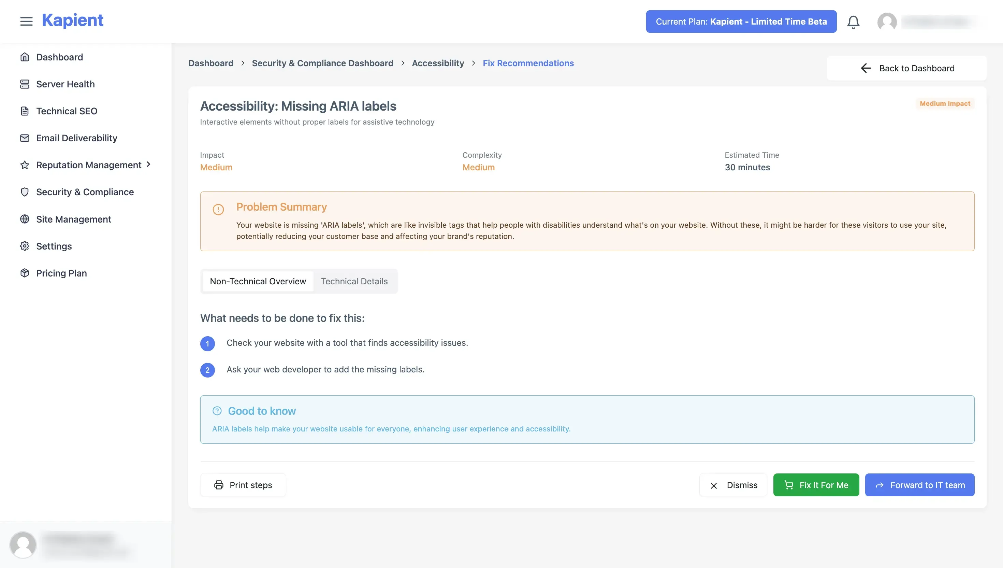Click the user avatar in header
The height and width of the screenshot is (568, 1003).
point(887,22)
